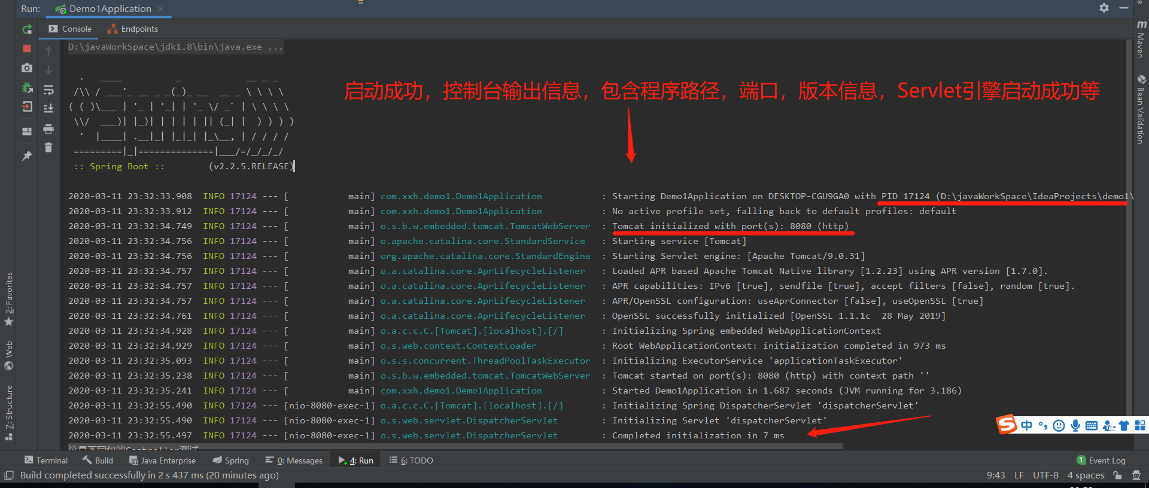1149x488 pixels.
Task: Click the 'Completed initialization in 7 ms' log line
Action: 698,435
